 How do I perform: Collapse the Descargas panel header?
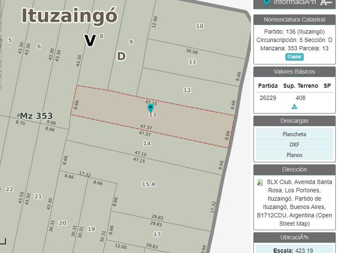[x=294, y=121]
